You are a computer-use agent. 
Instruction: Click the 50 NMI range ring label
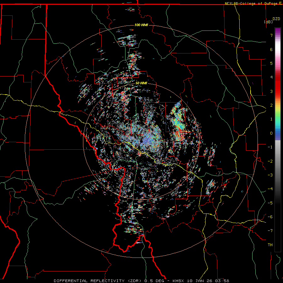(141, 83)
